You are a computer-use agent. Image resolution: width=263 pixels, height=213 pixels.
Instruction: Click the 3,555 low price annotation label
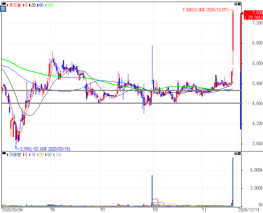click(45, 149)
